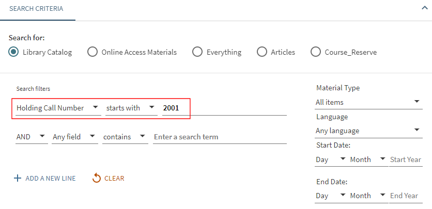
Task: Select the Online Access Materials option
Action: coord(92,52)
